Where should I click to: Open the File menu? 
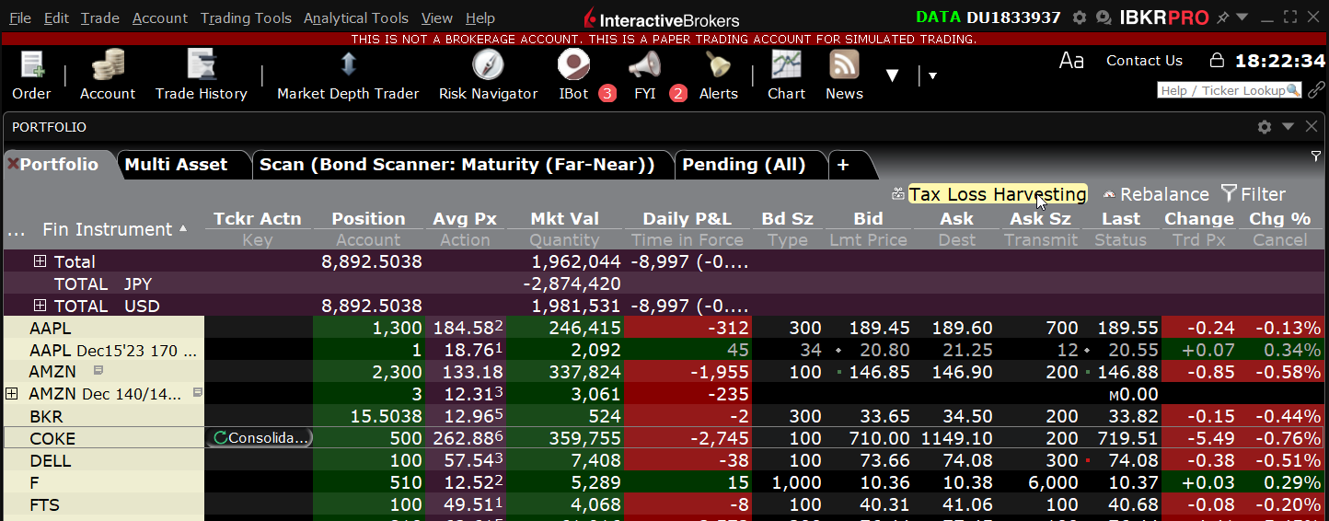pyautogui.click(x=19, y=18)
